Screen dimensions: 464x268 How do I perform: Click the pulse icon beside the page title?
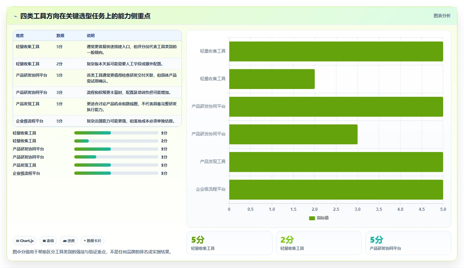click(15, 16)
